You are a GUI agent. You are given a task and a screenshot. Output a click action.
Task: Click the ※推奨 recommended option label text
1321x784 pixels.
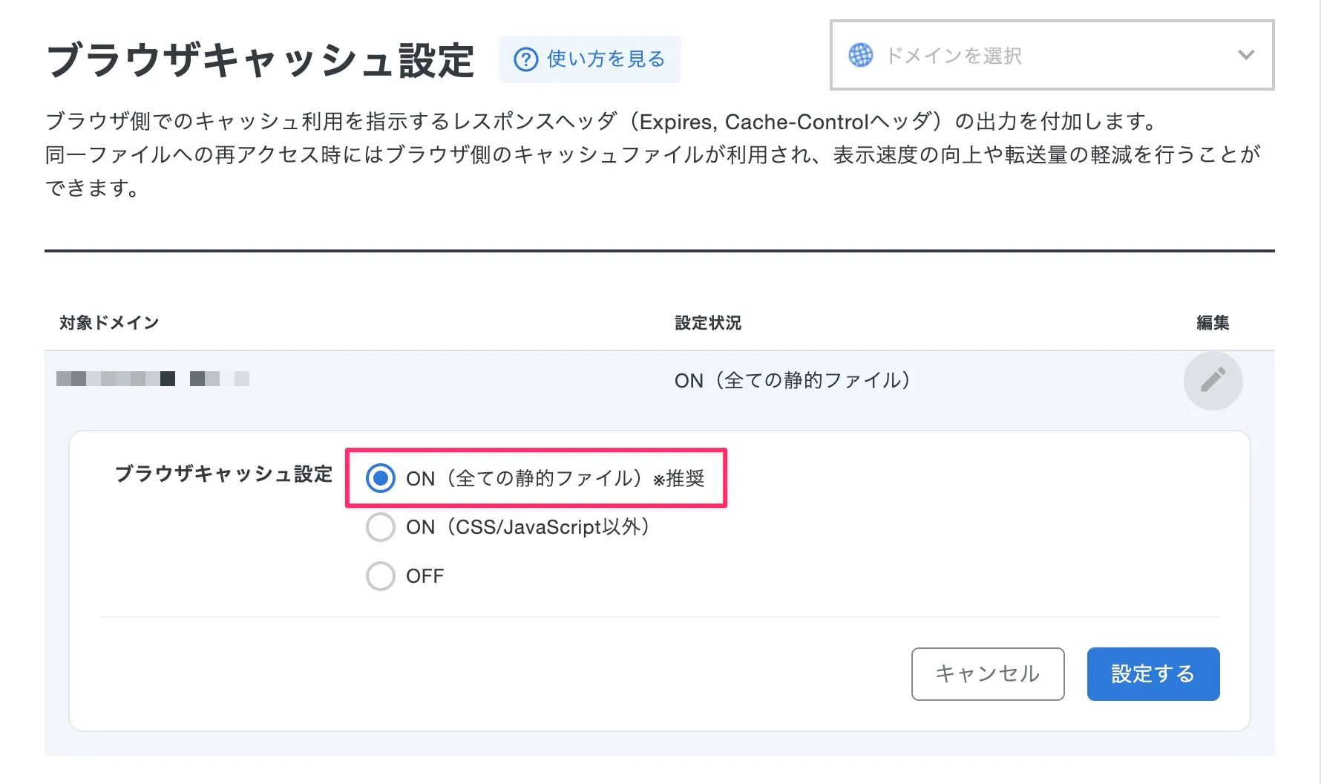pyautogui.click(x=679, y=479)
